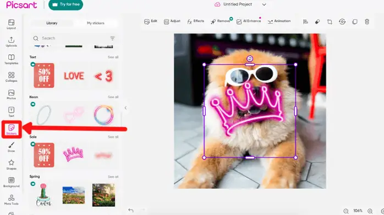Add the pink neon hearts sticker
The width and height of the screenshot is (384, 215).
(x=74, y=115)
